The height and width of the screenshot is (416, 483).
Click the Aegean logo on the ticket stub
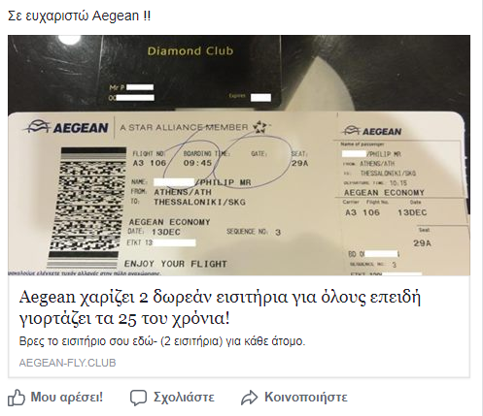pyautogui.click(x=372, y=131)
